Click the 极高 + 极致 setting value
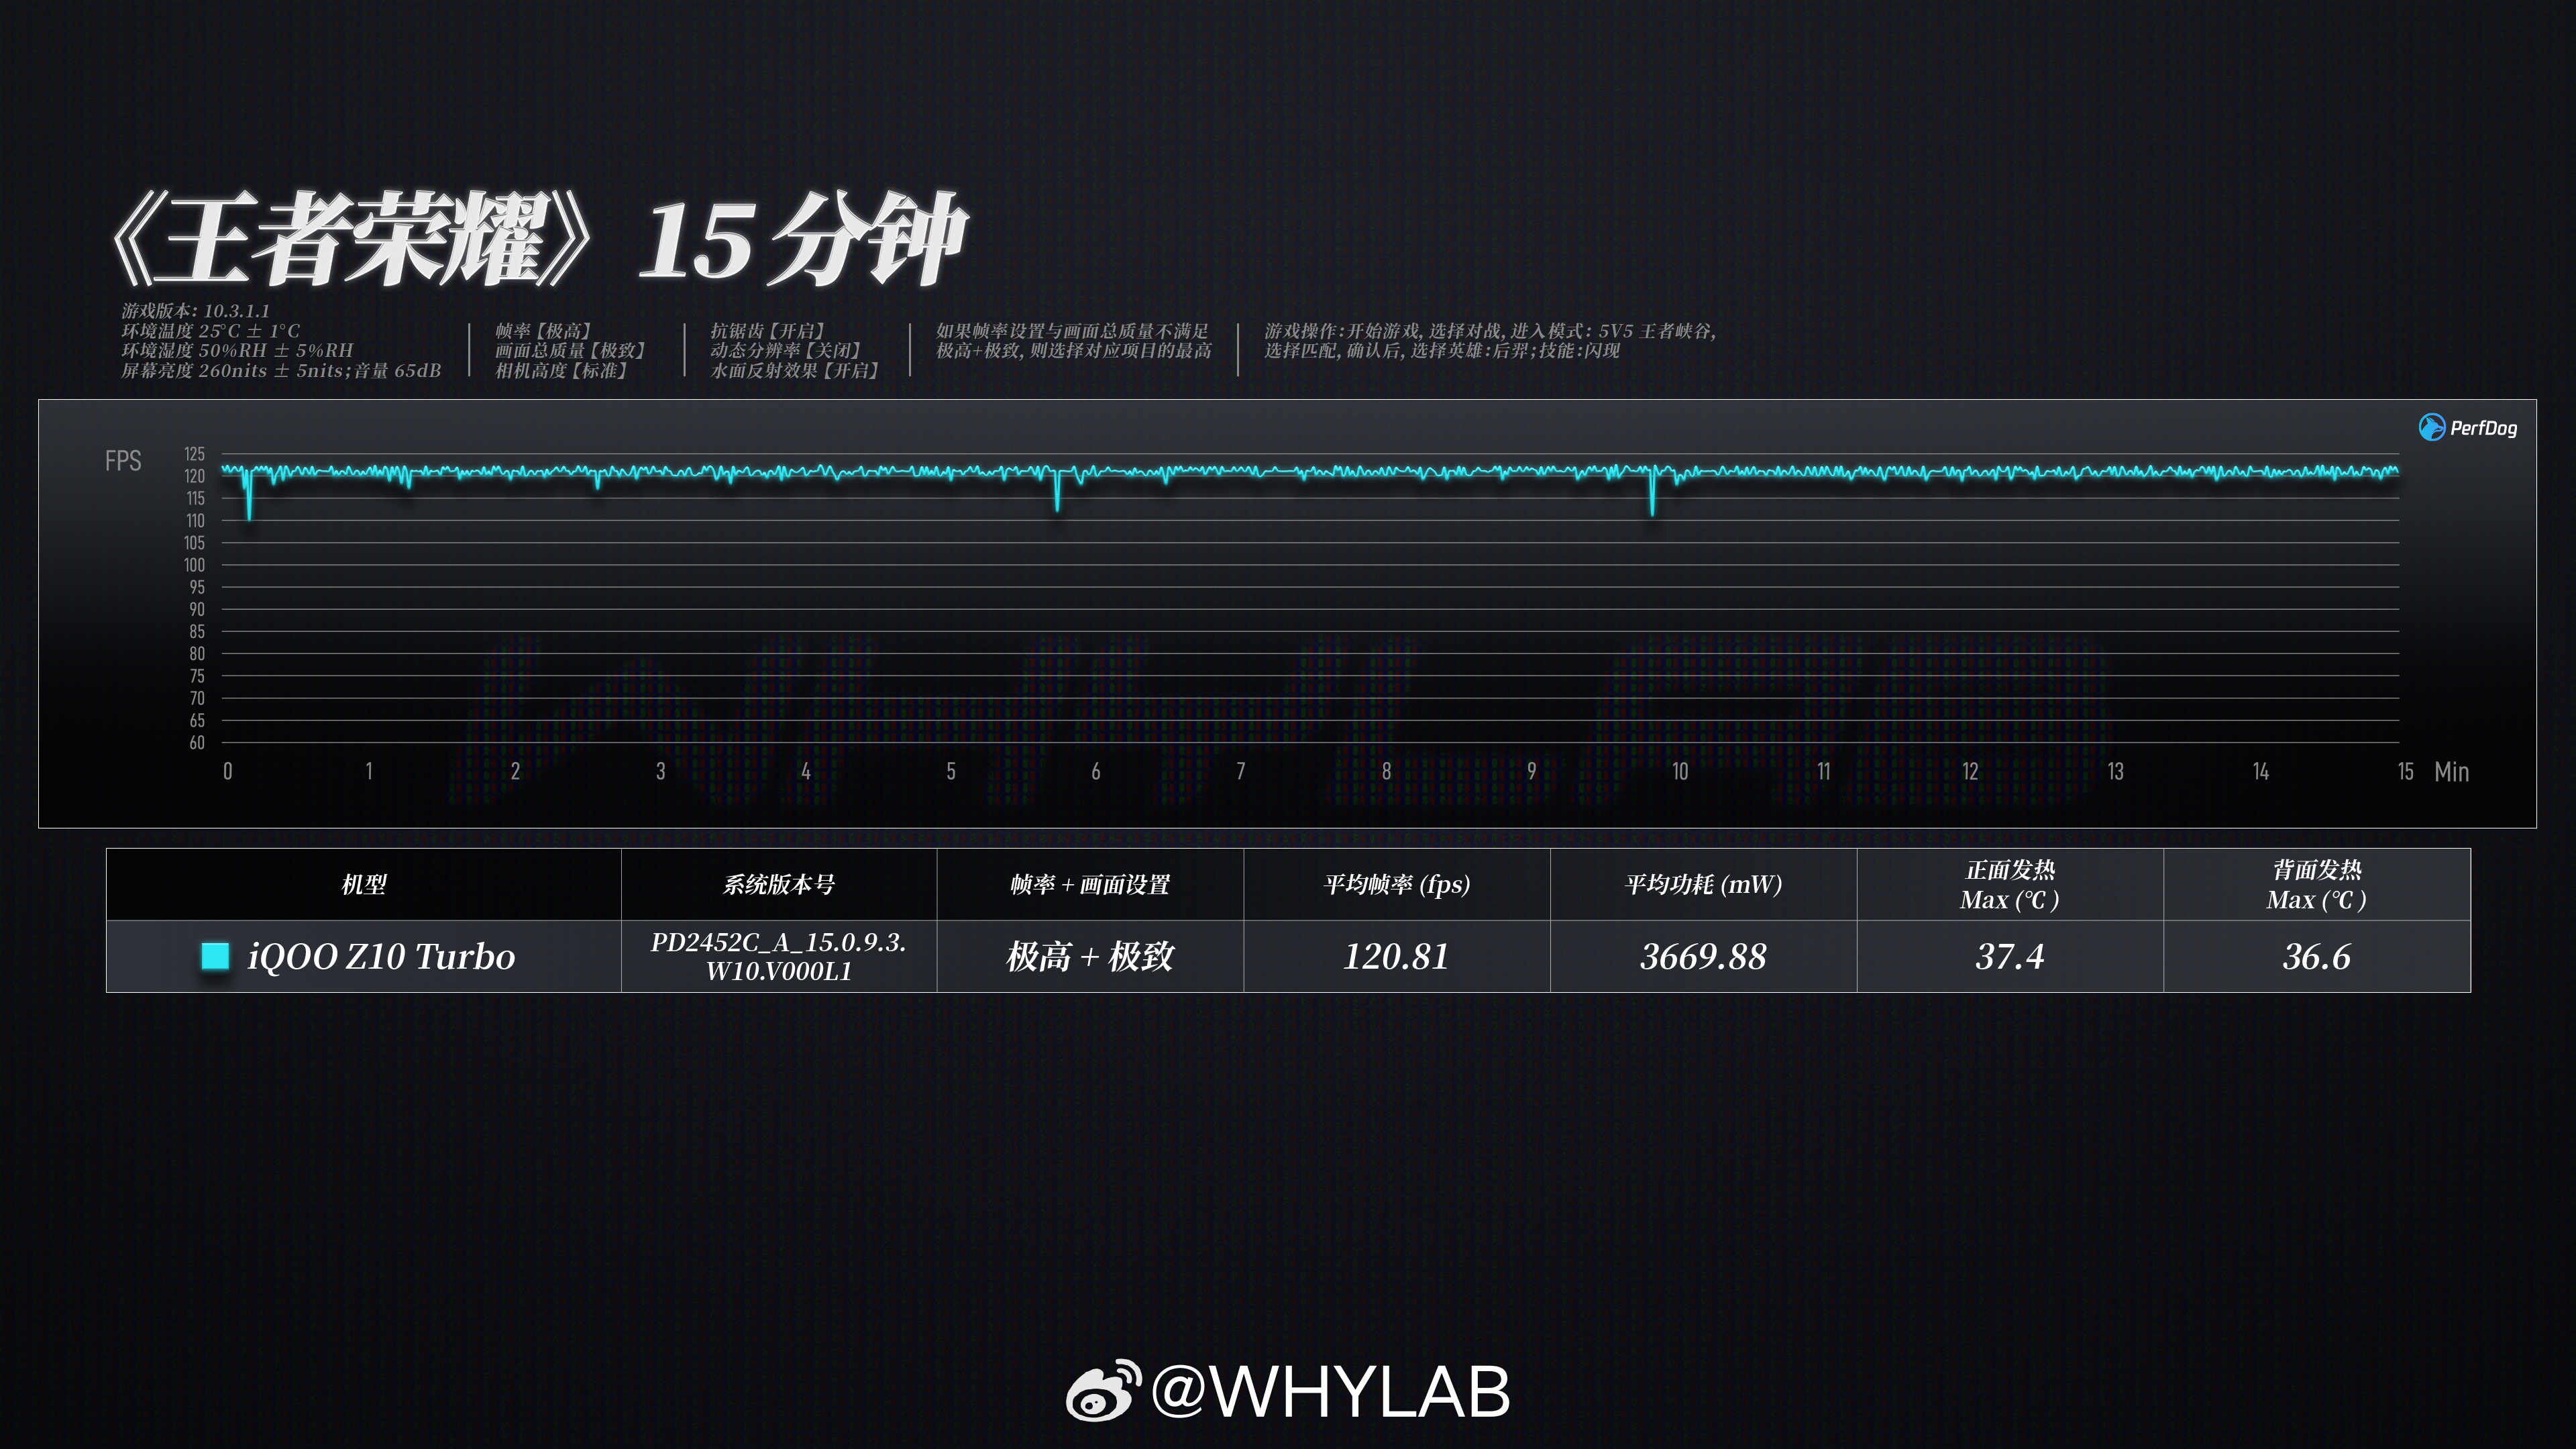The height and width of the screenshot is (1449, 2576). point(1090,957)
